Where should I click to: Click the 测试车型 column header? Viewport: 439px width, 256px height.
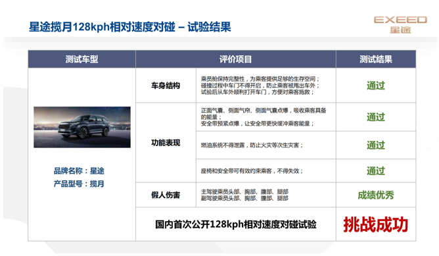click(x=81, y=59)
